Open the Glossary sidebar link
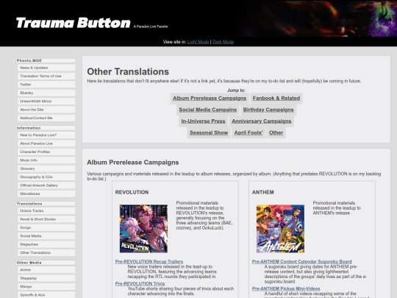397x298 pixels. pos(46,168)
